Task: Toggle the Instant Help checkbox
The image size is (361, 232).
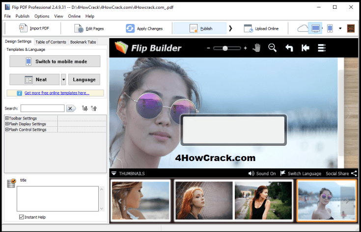Action: (x=22, y=217)
